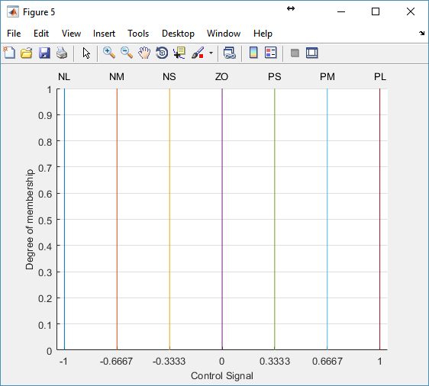The height and width of the screenshot is (386, 429).
Task: Select the Edit Plot arrow tool
Action: coord(86,53)
